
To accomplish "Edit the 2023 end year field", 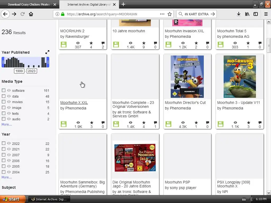I will [x=32, y=71].
